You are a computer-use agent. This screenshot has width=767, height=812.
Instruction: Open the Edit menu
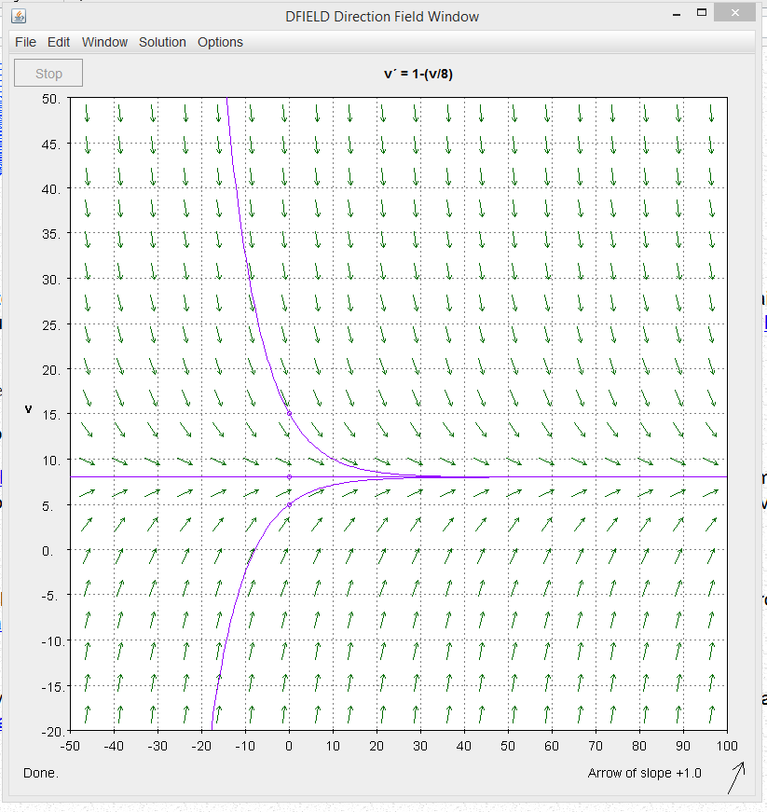pos(59,42)
